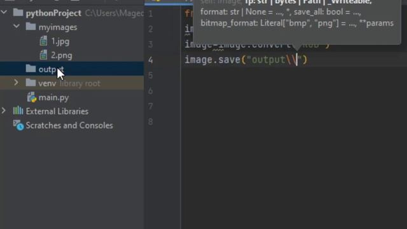Select the myimages folder name
Image resolution: width=407 pixels, height=229 pixels.
click(x=58, y=27)
